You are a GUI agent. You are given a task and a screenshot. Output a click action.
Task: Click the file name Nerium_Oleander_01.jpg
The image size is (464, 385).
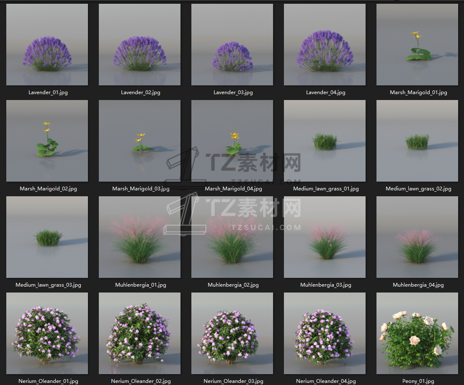(x=48, y=381)
